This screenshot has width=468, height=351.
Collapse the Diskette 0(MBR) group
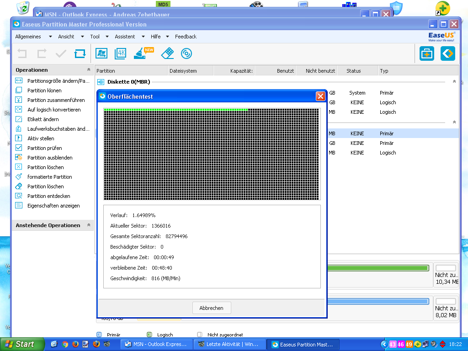pyautogui.click(x=454, y=81)
